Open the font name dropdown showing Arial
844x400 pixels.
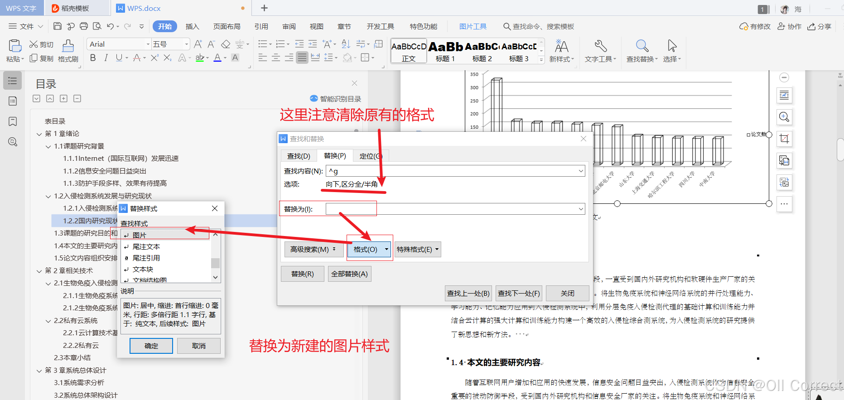pyautogui.click(x=148, y=44)
